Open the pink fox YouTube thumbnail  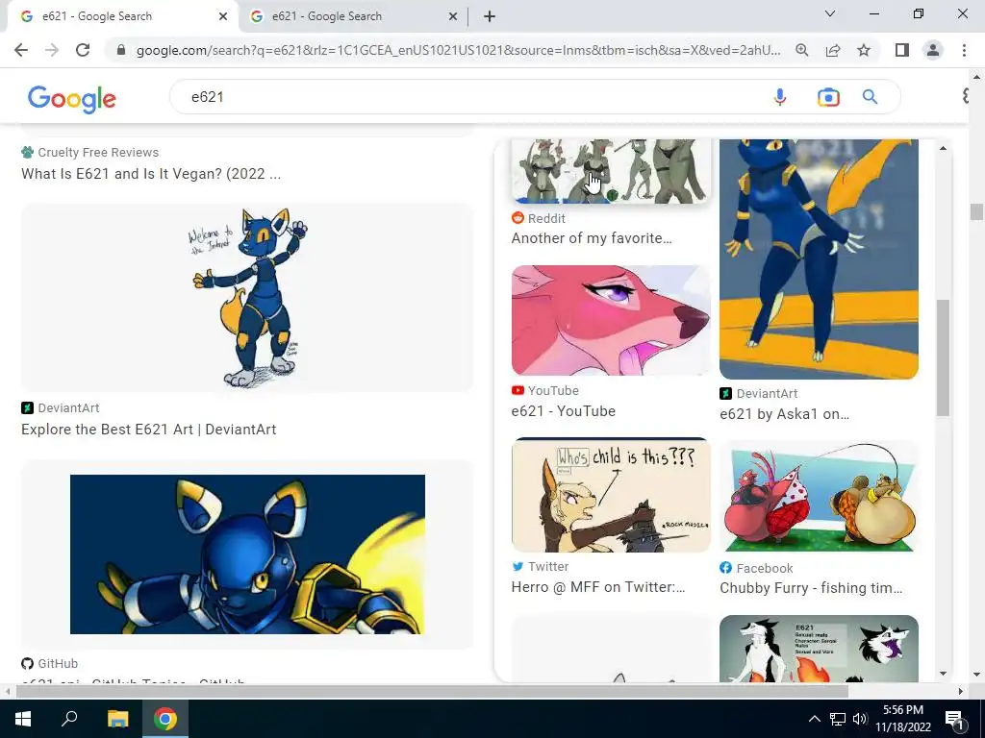611,320
